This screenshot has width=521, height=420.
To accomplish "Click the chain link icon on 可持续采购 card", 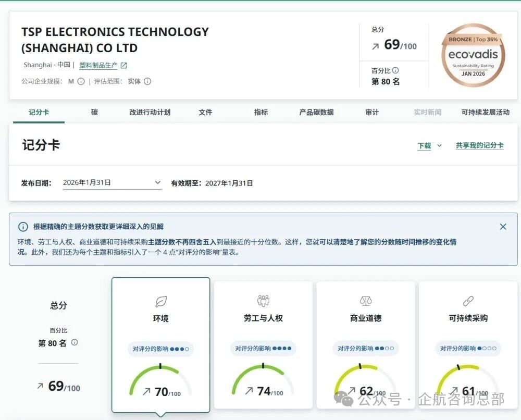I will tap(468, 301).
